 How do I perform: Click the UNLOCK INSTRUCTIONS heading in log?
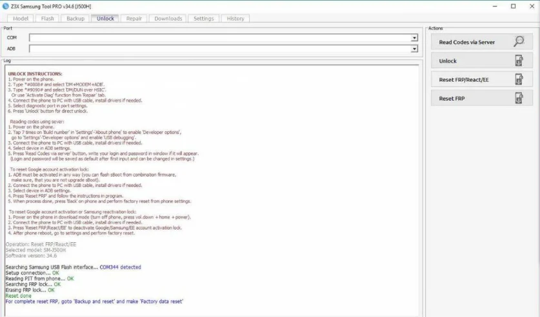point(35,73)
